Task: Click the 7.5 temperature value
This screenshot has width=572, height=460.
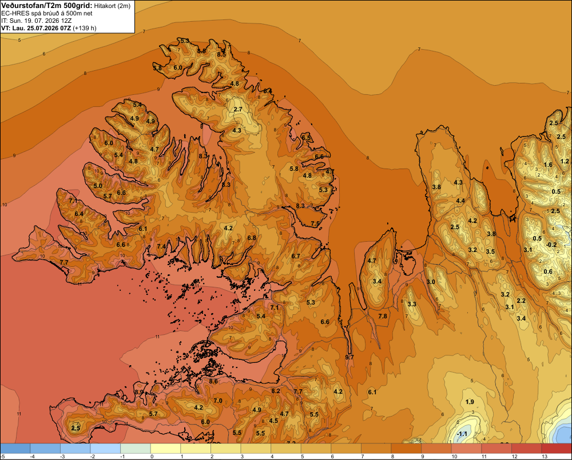Action: coord(315,224)
